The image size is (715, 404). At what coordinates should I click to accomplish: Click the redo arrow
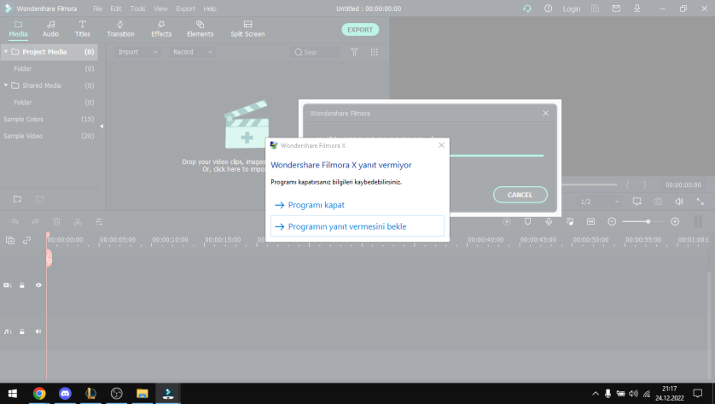tap(35, 222)
